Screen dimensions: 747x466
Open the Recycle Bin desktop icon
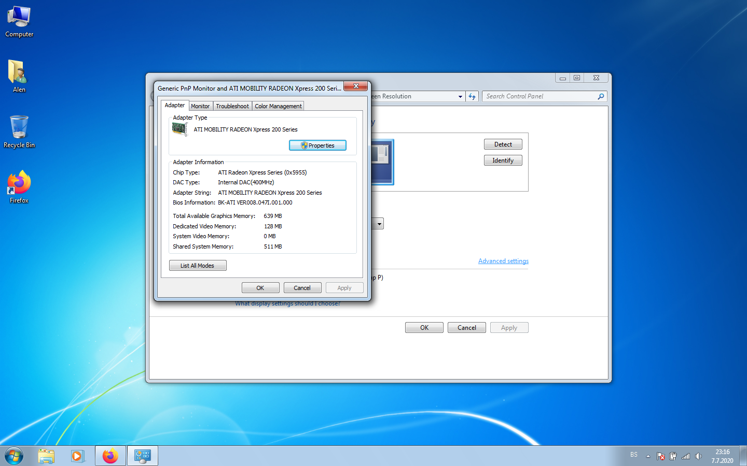point(19,132)
